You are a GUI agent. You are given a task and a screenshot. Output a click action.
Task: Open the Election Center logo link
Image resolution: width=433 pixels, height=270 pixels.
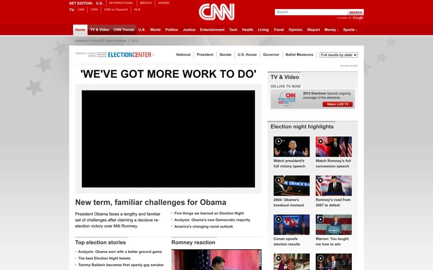pyautogui.click(x=115, y=54)
